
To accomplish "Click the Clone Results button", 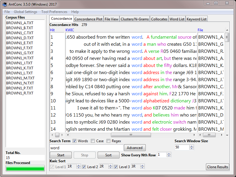I will [x=217, y=167].
